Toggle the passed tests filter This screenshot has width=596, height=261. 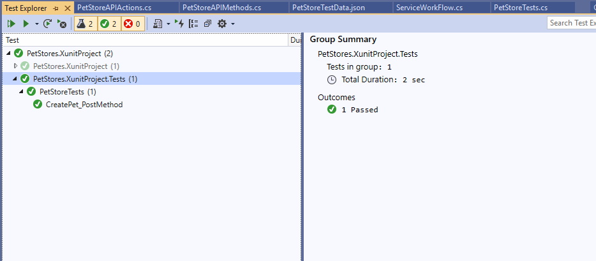click(109, 24)
